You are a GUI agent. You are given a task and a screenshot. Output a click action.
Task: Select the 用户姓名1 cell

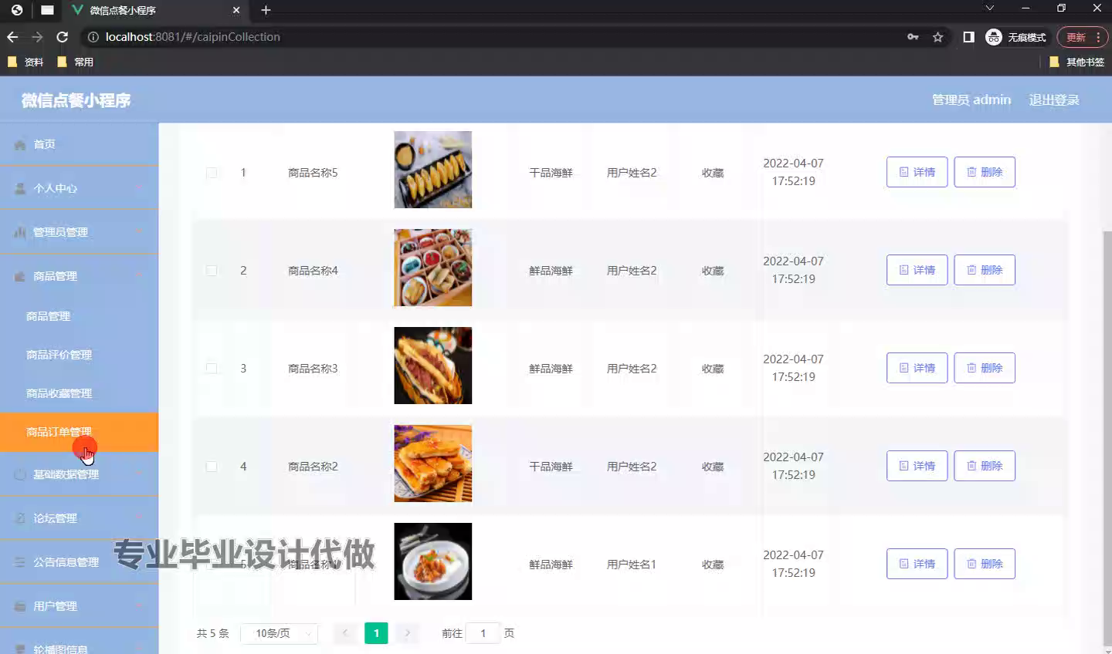pyautogui.click(x=631, y=565)
